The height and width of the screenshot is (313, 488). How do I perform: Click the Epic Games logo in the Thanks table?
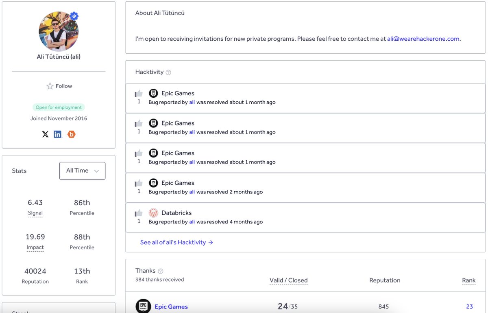[x=143, y=306]
